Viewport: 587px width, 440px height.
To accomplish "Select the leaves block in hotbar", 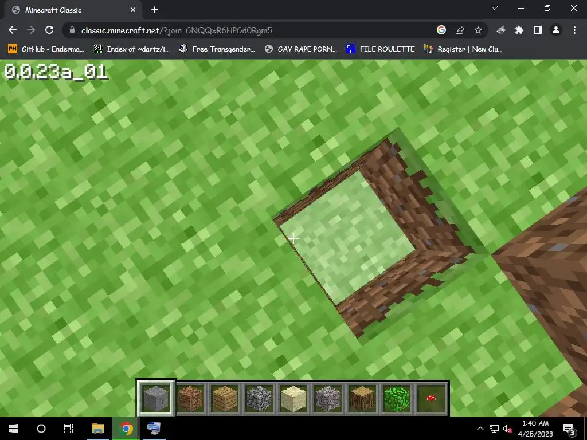I will click(397, 398).
